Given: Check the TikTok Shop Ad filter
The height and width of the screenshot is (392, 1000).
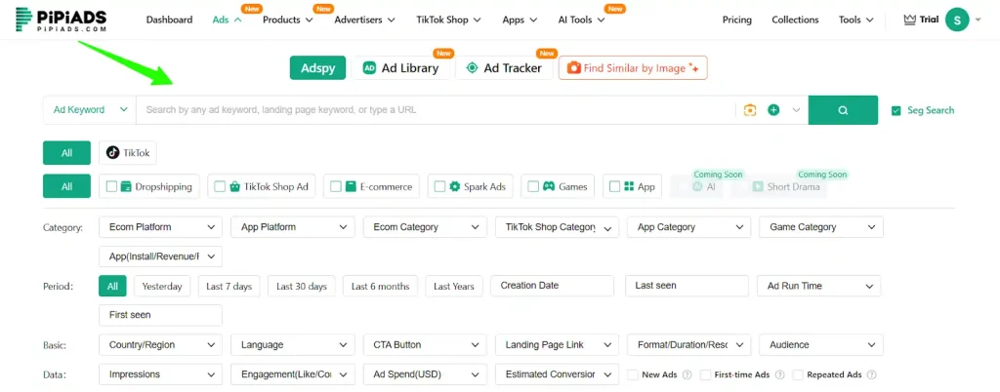Looking at the screenshot, I should click(220, 186).
